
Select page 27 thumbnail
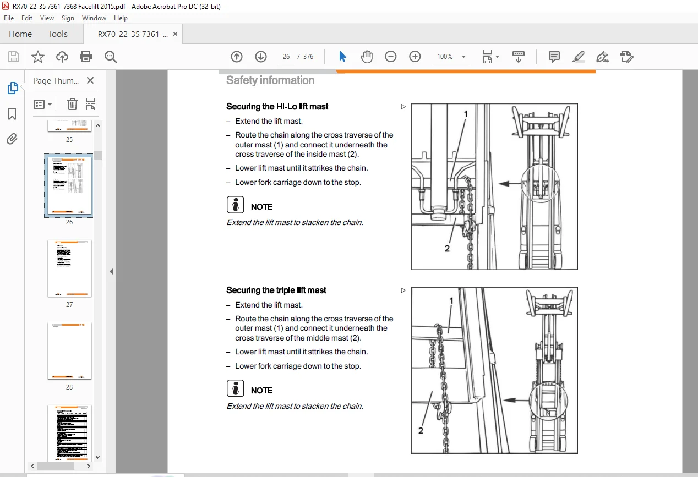click(69, 268)
